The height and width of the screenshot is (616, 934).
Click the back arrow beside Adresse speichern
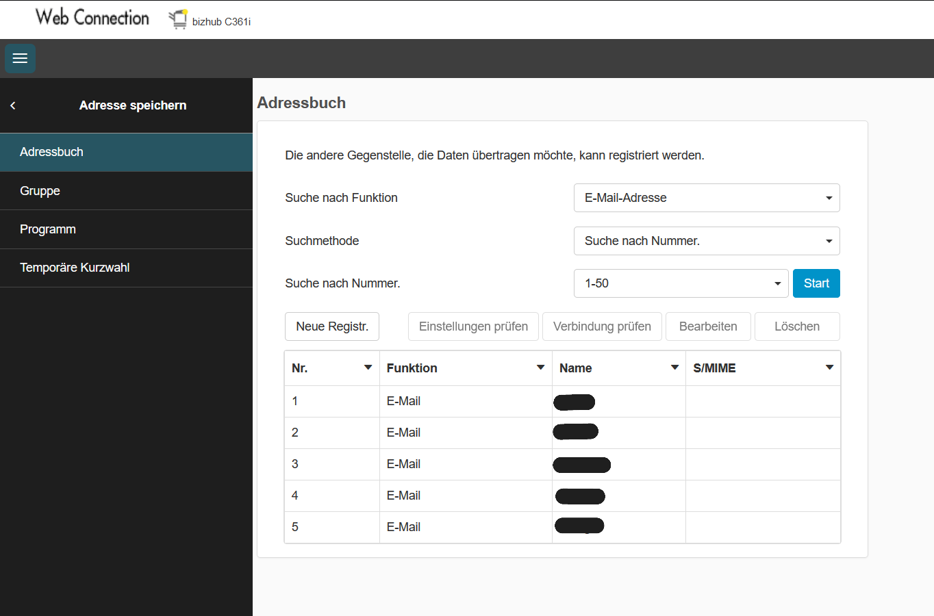13,105
